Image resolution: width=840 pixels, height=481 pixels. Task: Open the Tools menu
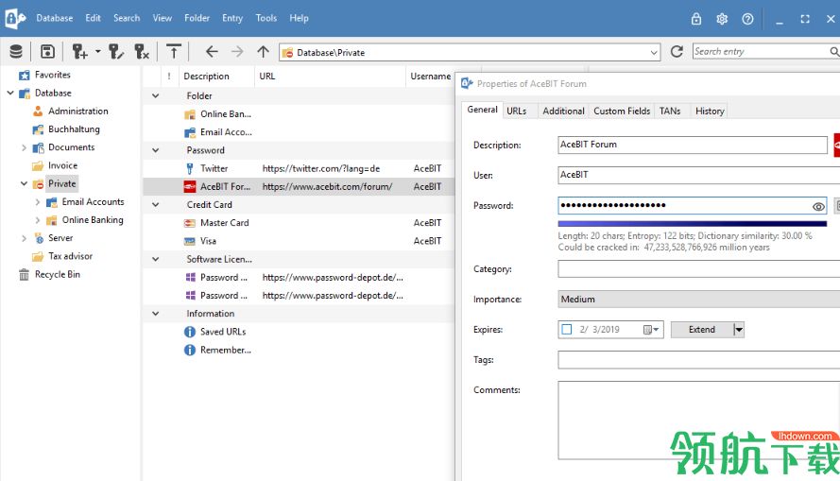click(266, 18)
